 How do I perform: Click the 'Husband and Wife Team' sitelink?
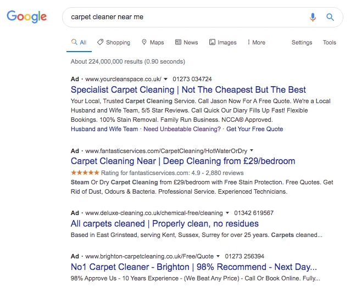point(104,129)
